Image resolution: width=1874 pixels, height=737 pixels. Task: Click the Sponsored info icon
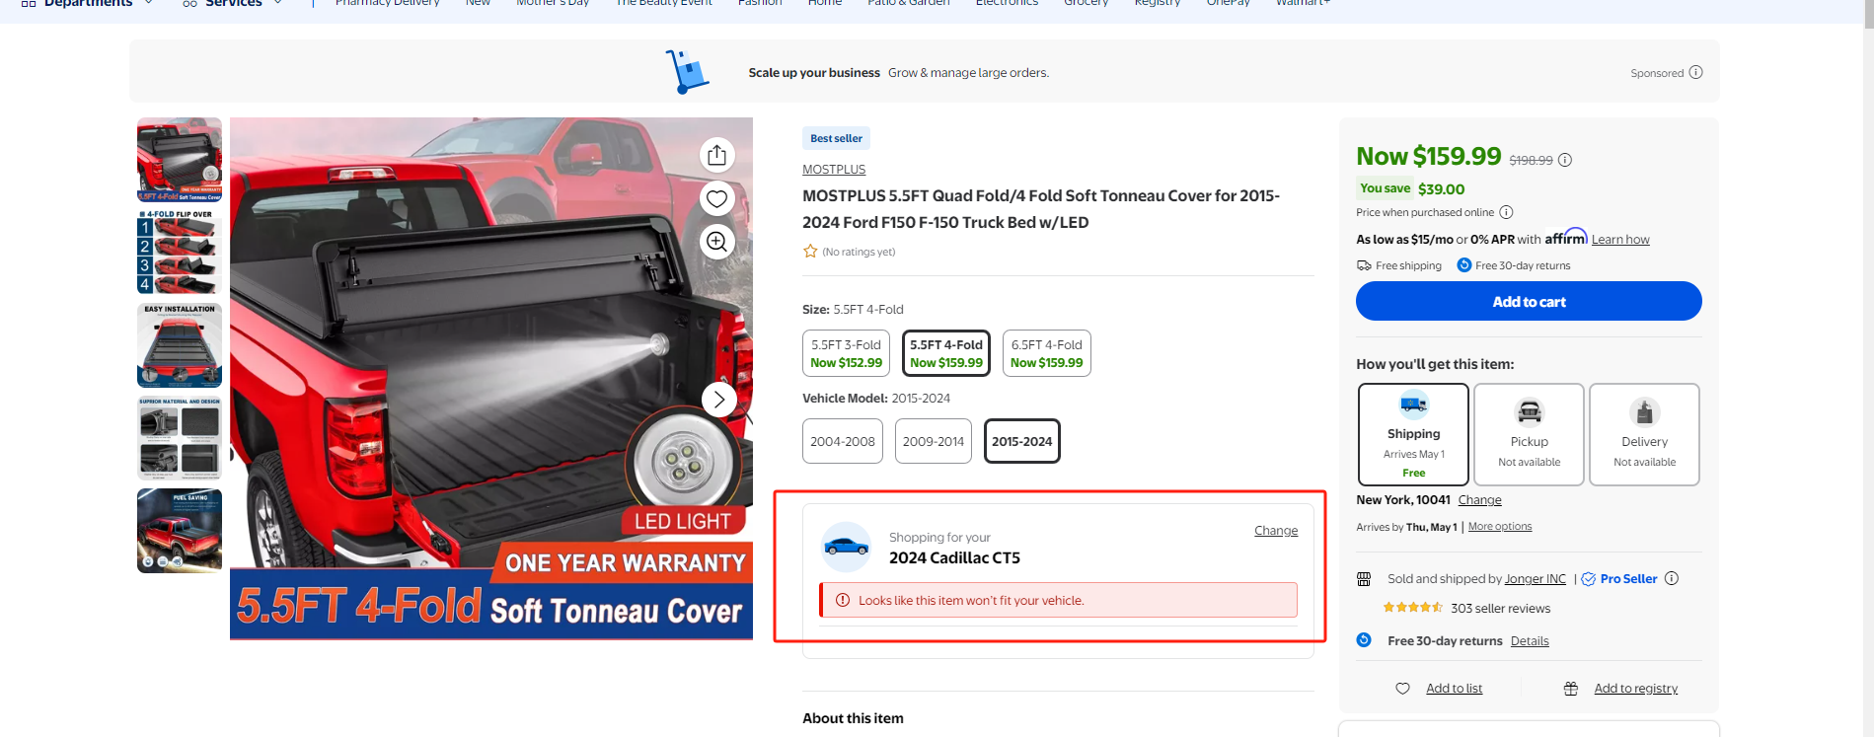[x=1695, y=72]
